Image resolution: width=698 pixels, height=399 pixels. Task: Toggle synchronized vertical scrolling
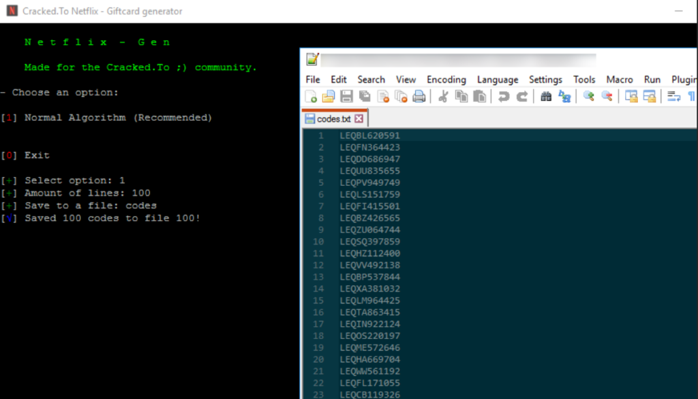[631, 96]
